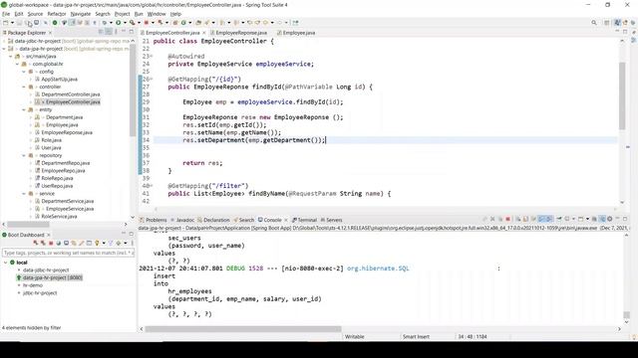Open the Navigate menu
The width and height of the screenshot is (638, 358).
click(81, 14)
